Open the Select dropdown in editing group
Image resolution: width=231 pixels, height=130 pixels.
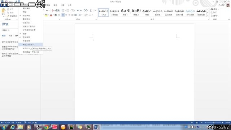(x=215, y=16)
